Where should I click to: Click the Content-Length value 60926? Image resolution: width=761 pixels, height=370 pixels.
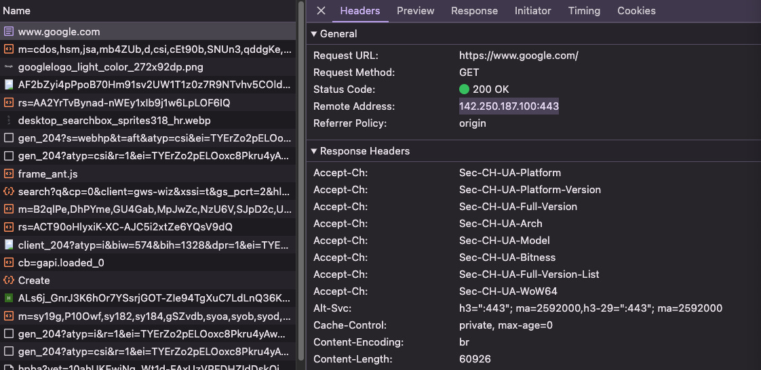pos(475,359)
